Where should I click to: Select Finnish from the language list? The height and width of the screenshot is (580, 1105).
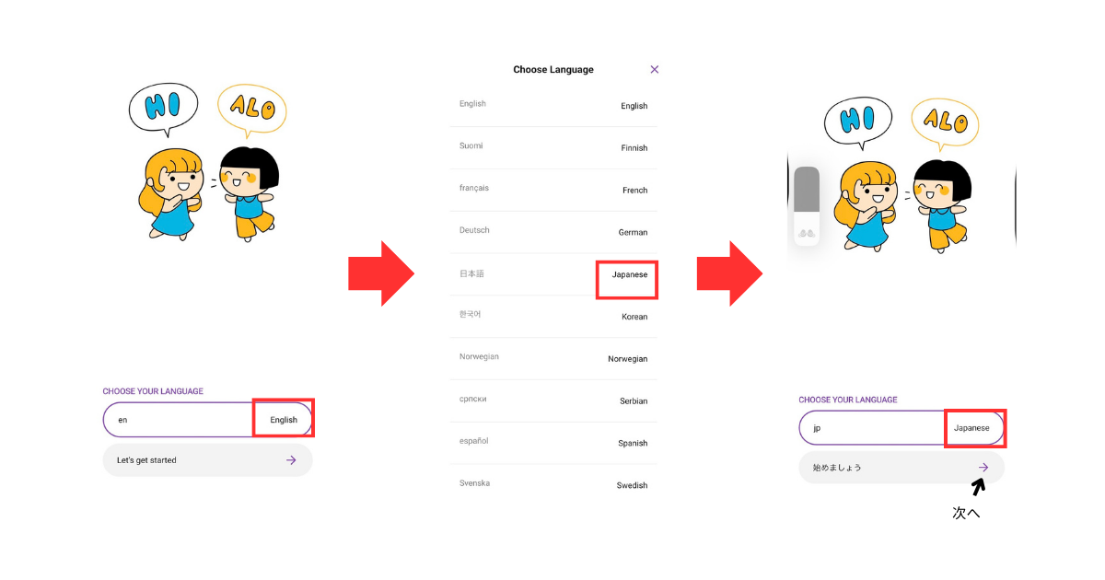[553, 147]
